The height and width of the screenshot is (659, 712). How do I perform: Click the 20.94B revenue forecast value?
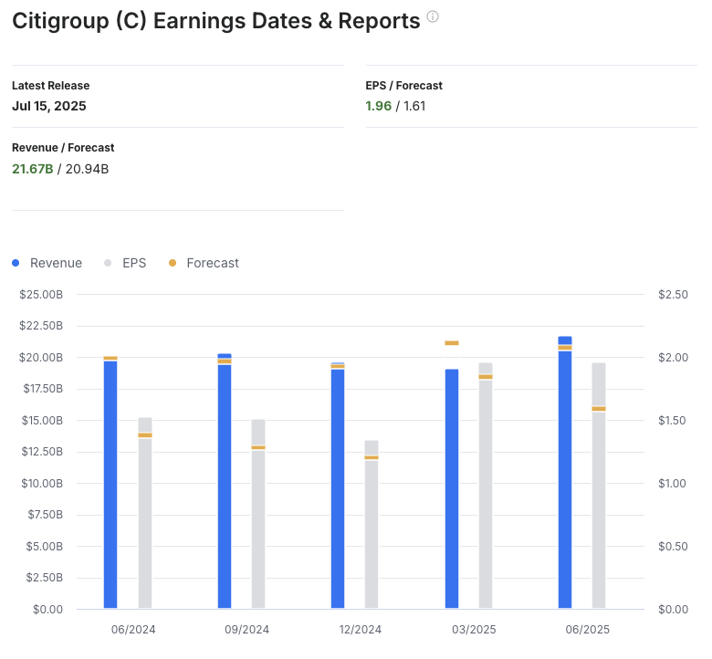click(88, 169)
